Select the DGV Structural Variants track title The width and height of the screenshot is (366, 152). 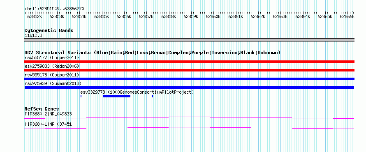tap(153, 53)
